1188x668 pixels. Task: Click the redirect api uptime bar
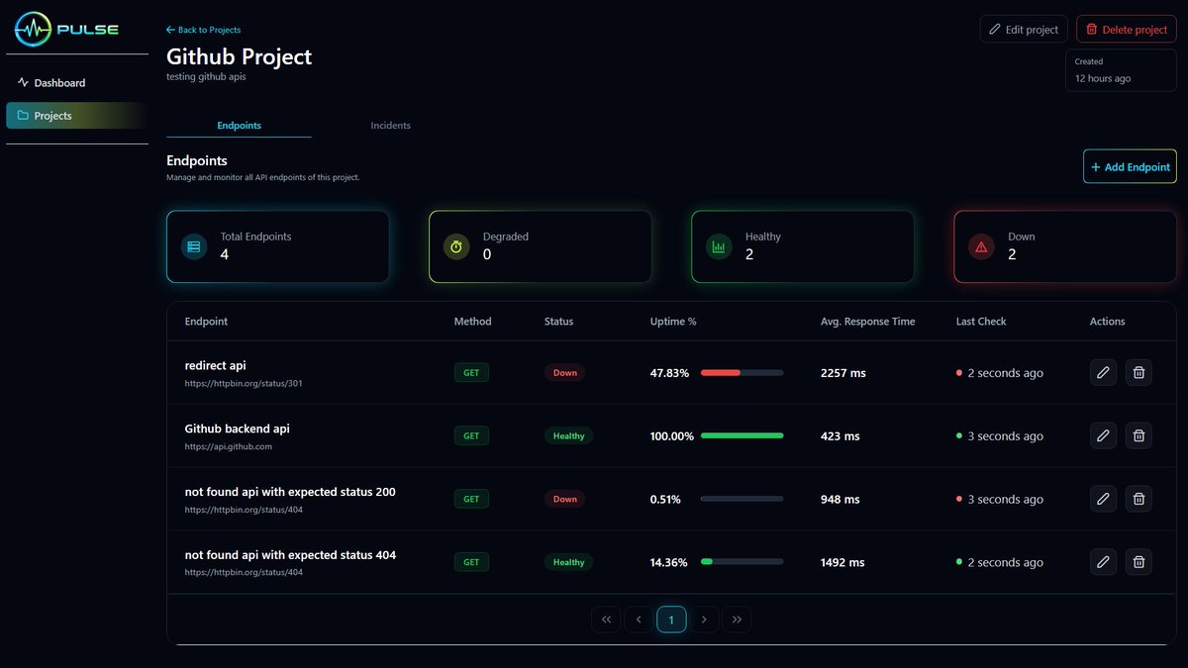pyautogui.click(x=742, y=373)
